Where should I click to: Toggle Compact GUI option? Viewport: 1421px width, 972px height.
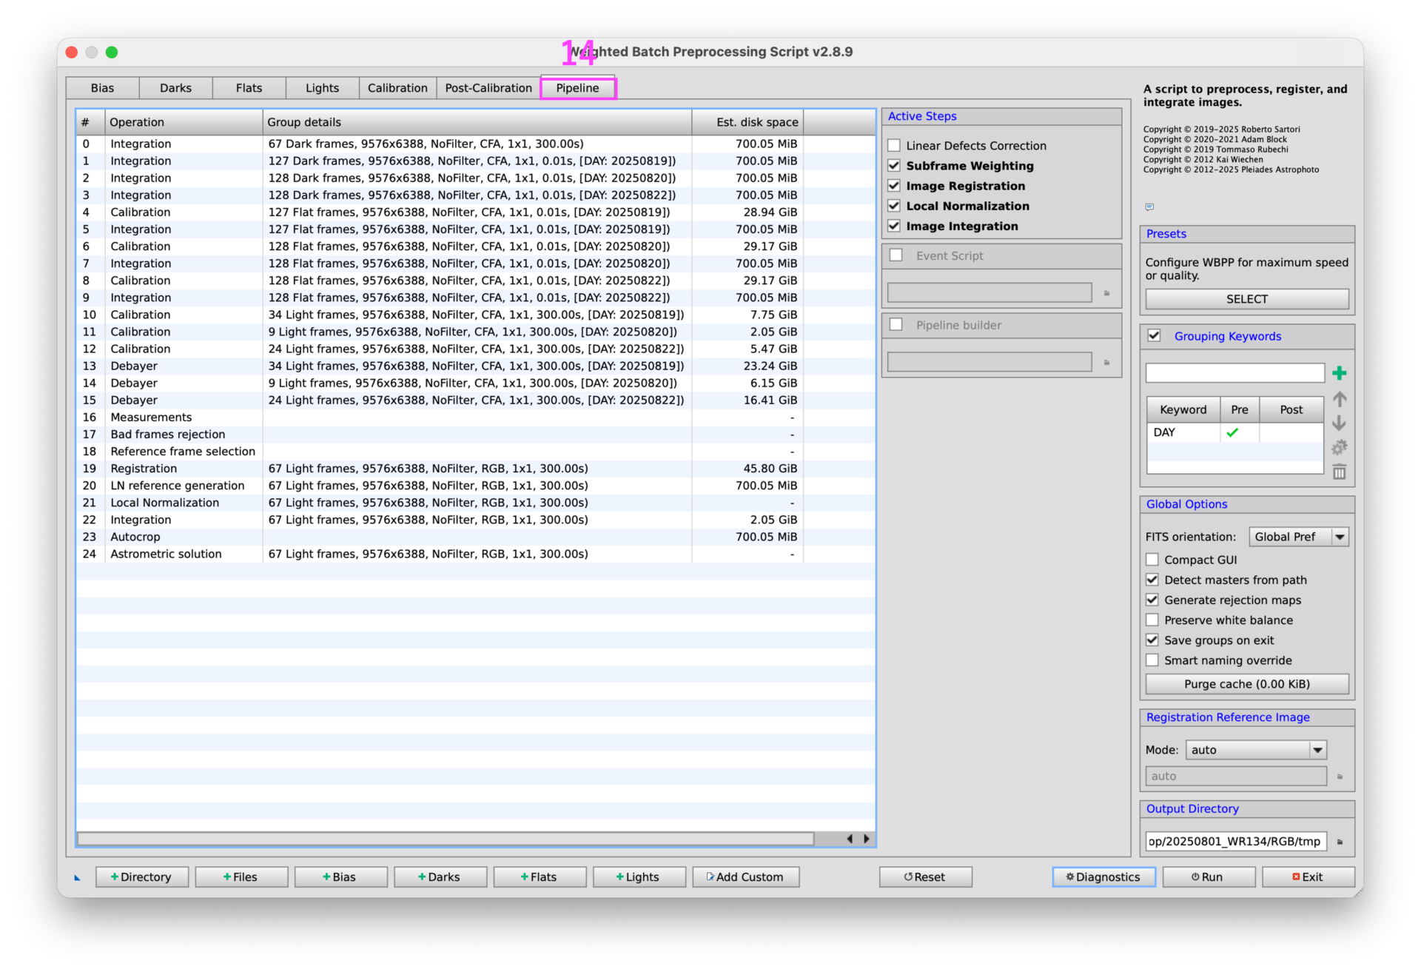point(1152,560)
